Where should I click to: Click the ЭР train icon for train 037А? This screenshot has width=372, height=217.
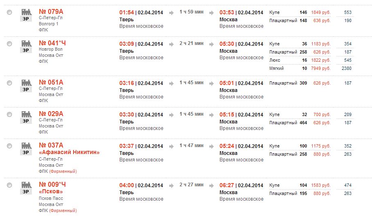pyautogui.click(x=26, y=148)
